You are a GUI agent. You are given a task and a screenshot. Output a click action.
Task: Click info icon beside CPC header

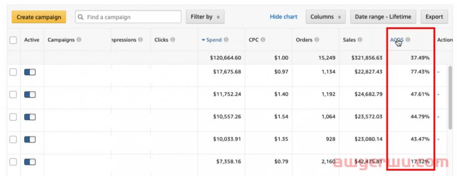(263, 40)
